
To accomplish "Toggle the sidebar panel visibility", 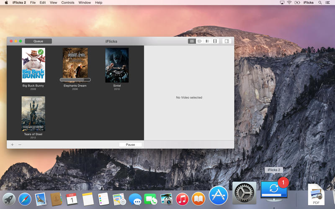I will point(227,41).
